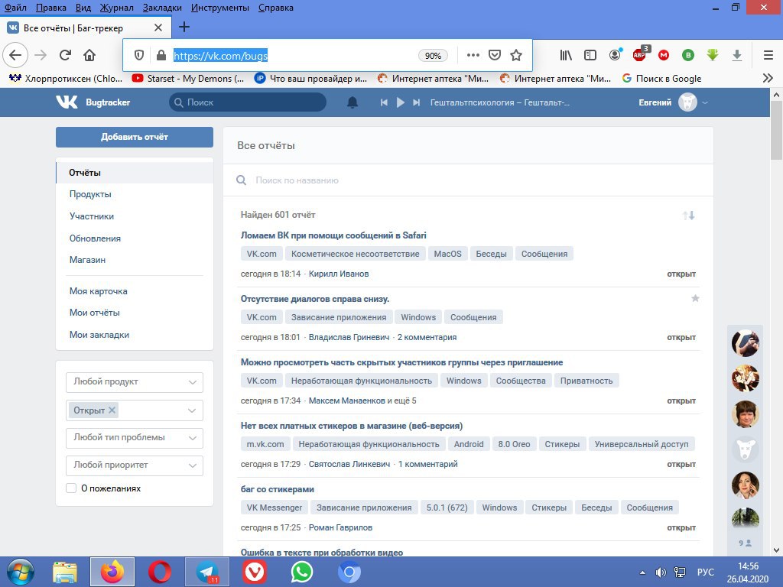
Task: Open '2 комментария' link
Action: 427,337
